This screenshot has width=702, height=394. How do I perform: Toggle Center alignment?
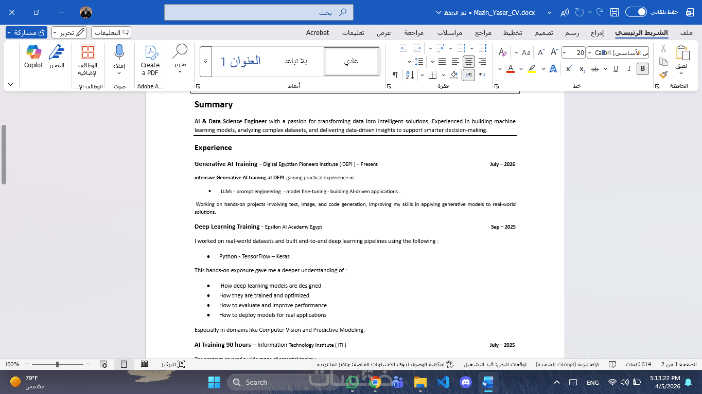tap(469, 62)
